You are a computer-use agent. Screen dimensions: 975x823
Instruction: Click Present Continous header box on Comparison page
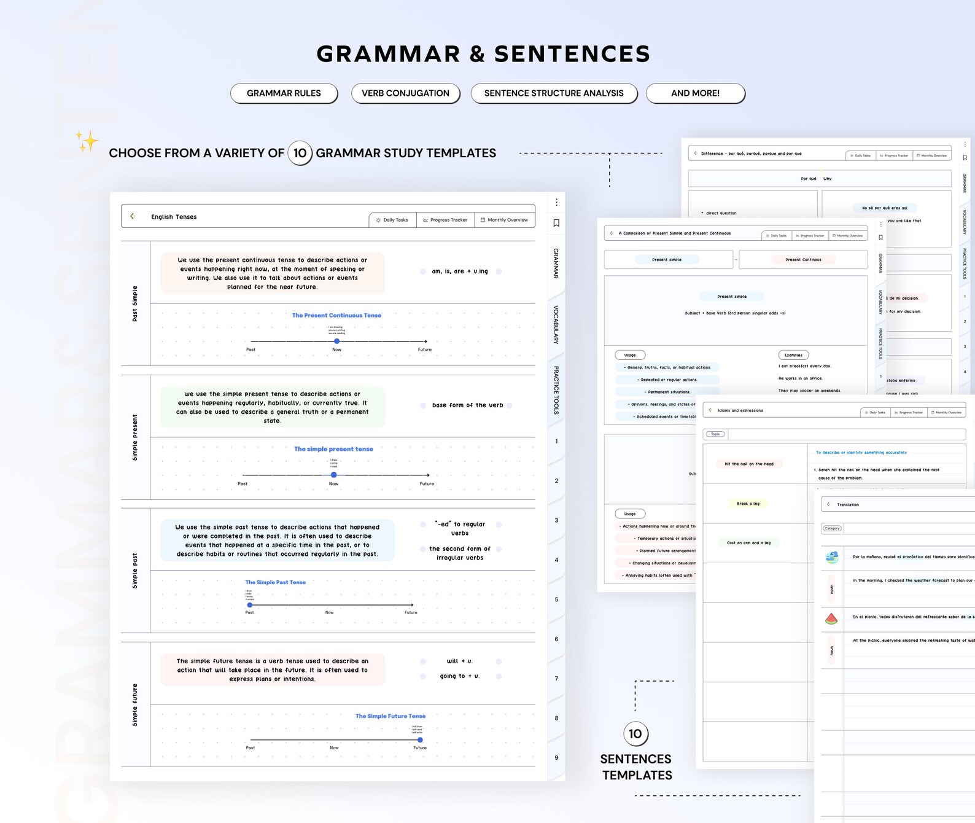coord(803,259)
